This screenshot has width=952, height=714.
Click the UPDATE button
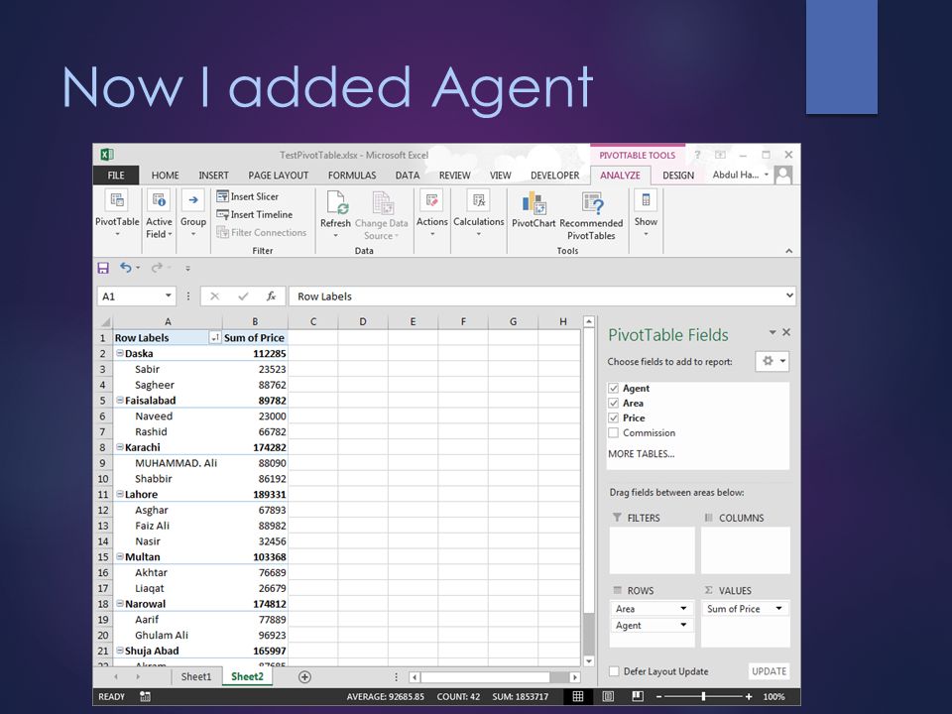coord(770,671)
